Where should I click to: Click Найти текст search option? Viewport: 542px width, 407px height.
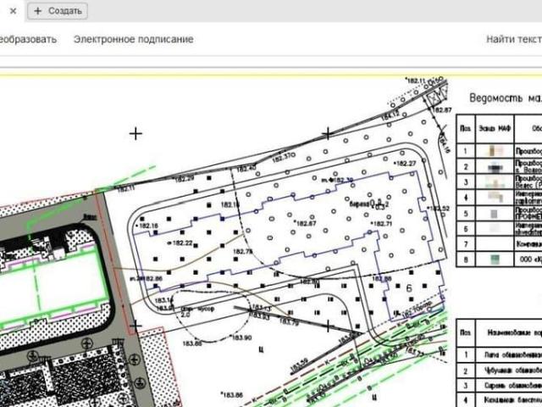pyautogui.click(x=514, y=39)
